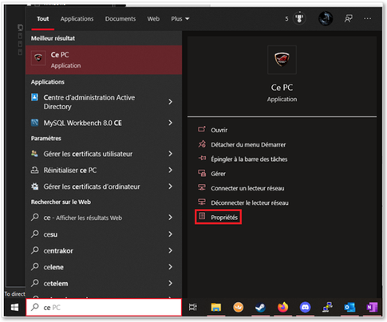Launch Steam from the taskbar

point(260,308)
